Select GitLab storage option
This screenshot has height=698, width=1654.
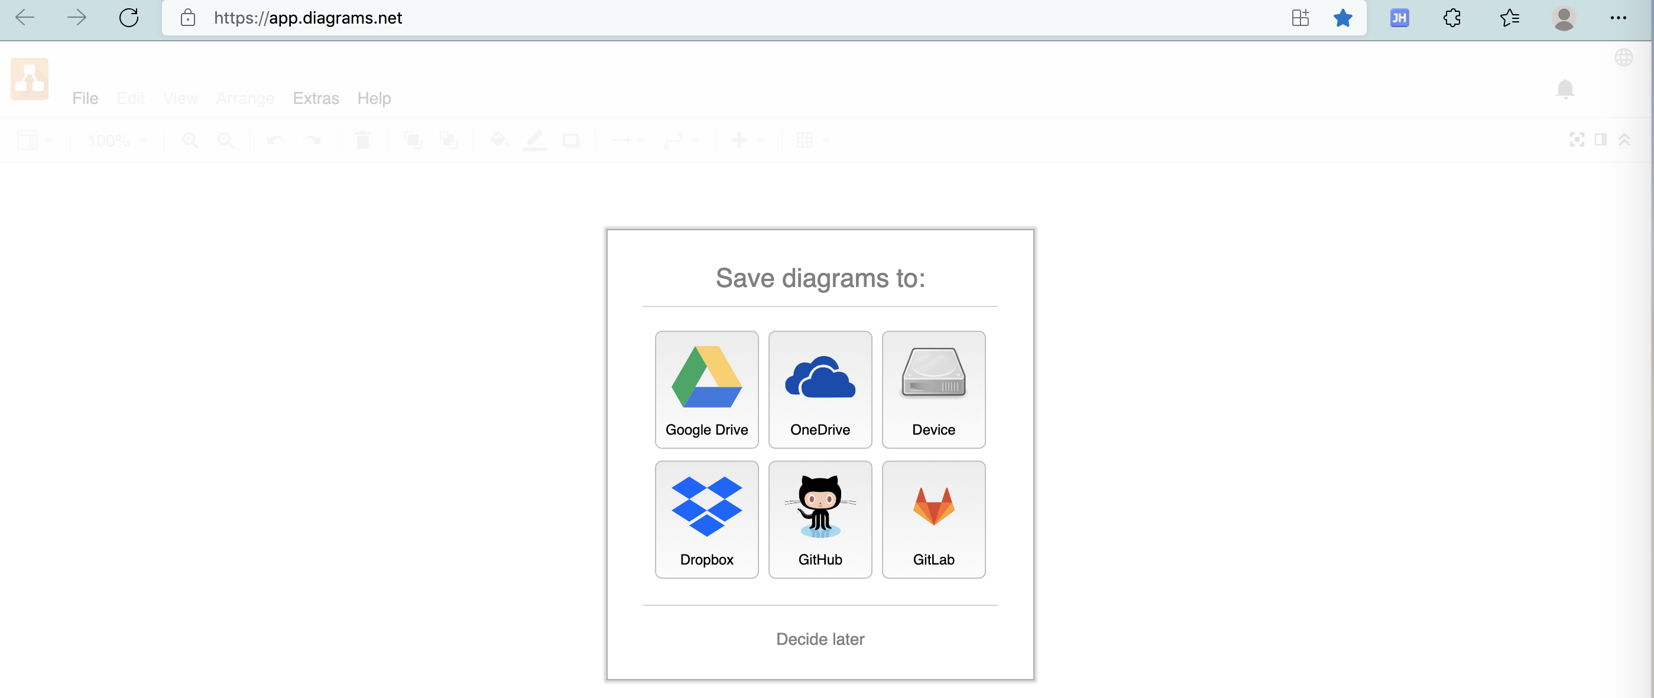click(933, 519)
